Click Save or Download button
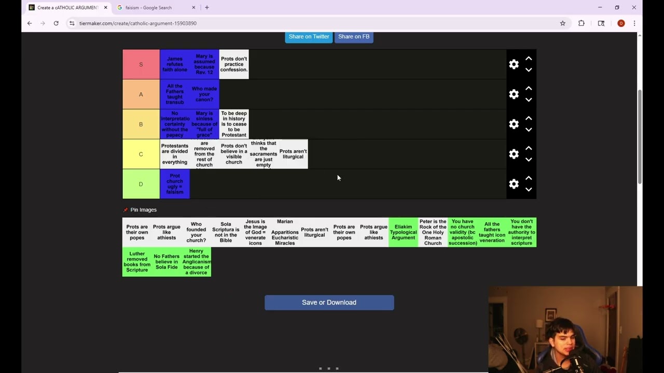This screenshot has width=664, height=373. click(x=329, y=303)
